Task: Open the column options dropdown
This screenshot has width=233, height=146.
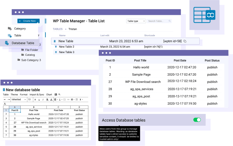Action: (x=72, y=100)
